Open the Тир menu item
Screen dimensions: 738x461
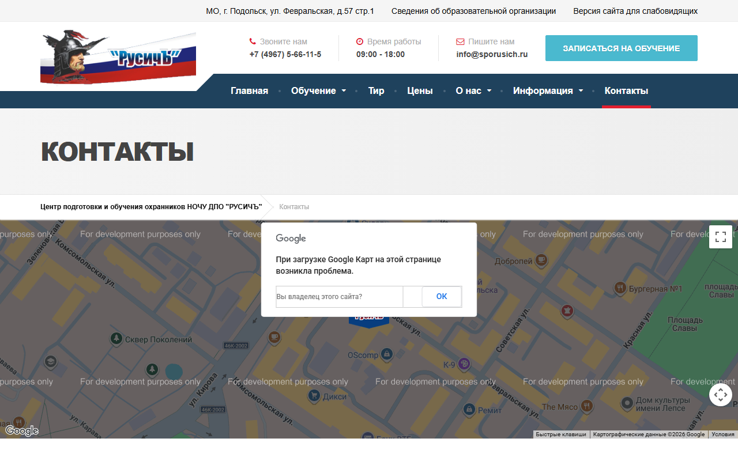(376, 90)
